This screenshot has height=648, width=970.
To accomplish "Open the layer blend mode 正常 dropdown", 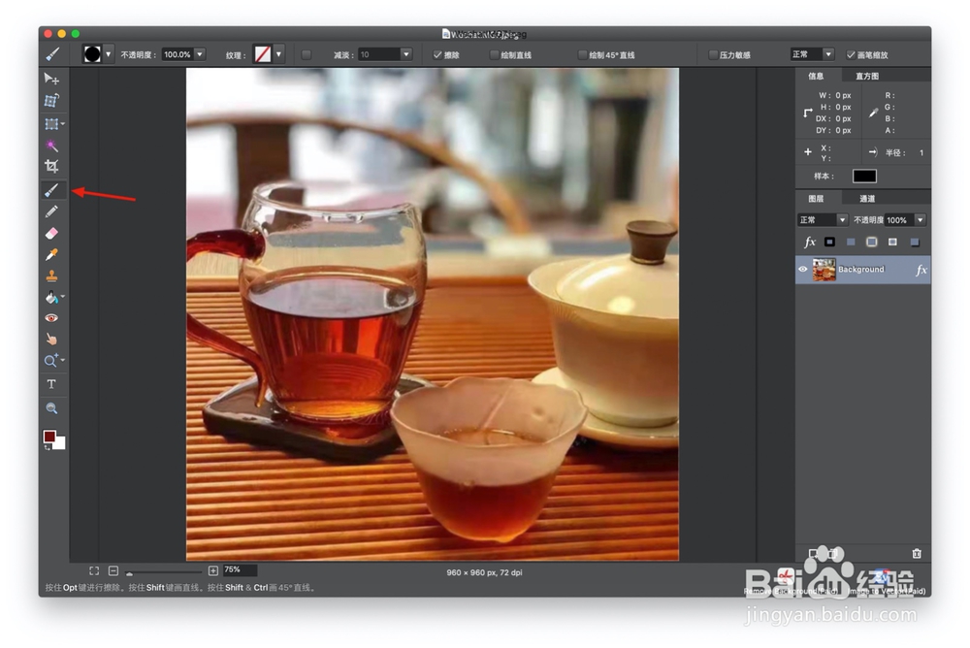I will 823,219.
